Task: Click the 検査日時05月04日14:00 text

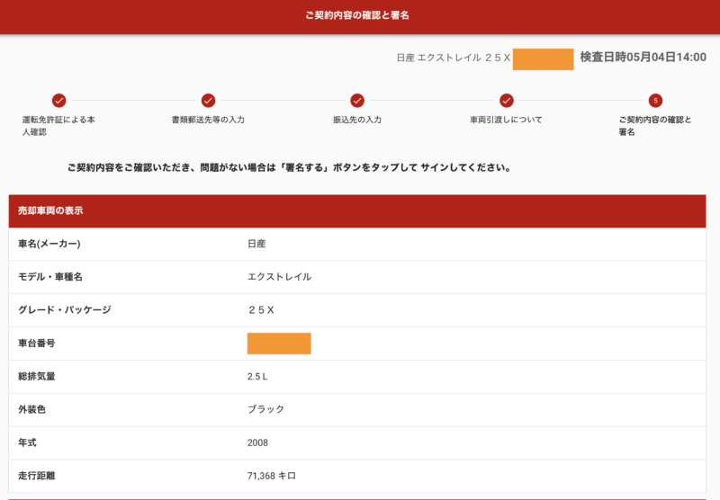Action: coord(643,57)
